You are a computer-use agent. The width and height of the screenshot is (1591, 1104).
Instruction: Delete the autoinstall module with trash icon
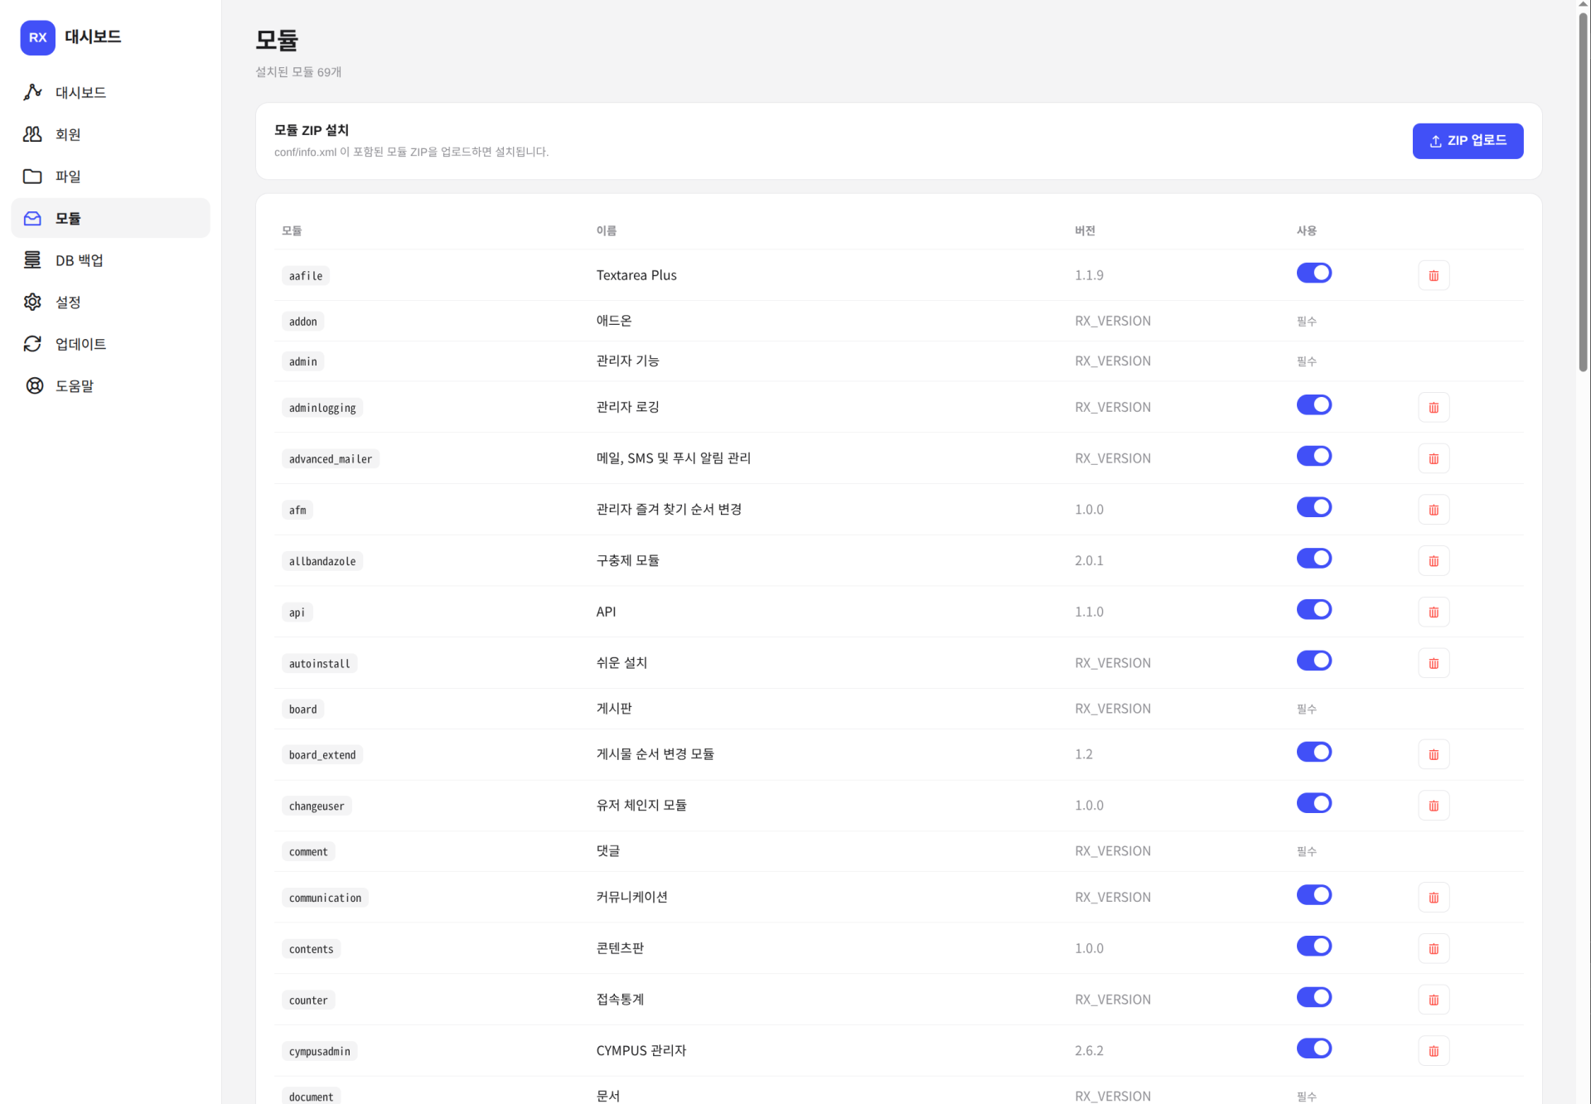(1434, 663)
